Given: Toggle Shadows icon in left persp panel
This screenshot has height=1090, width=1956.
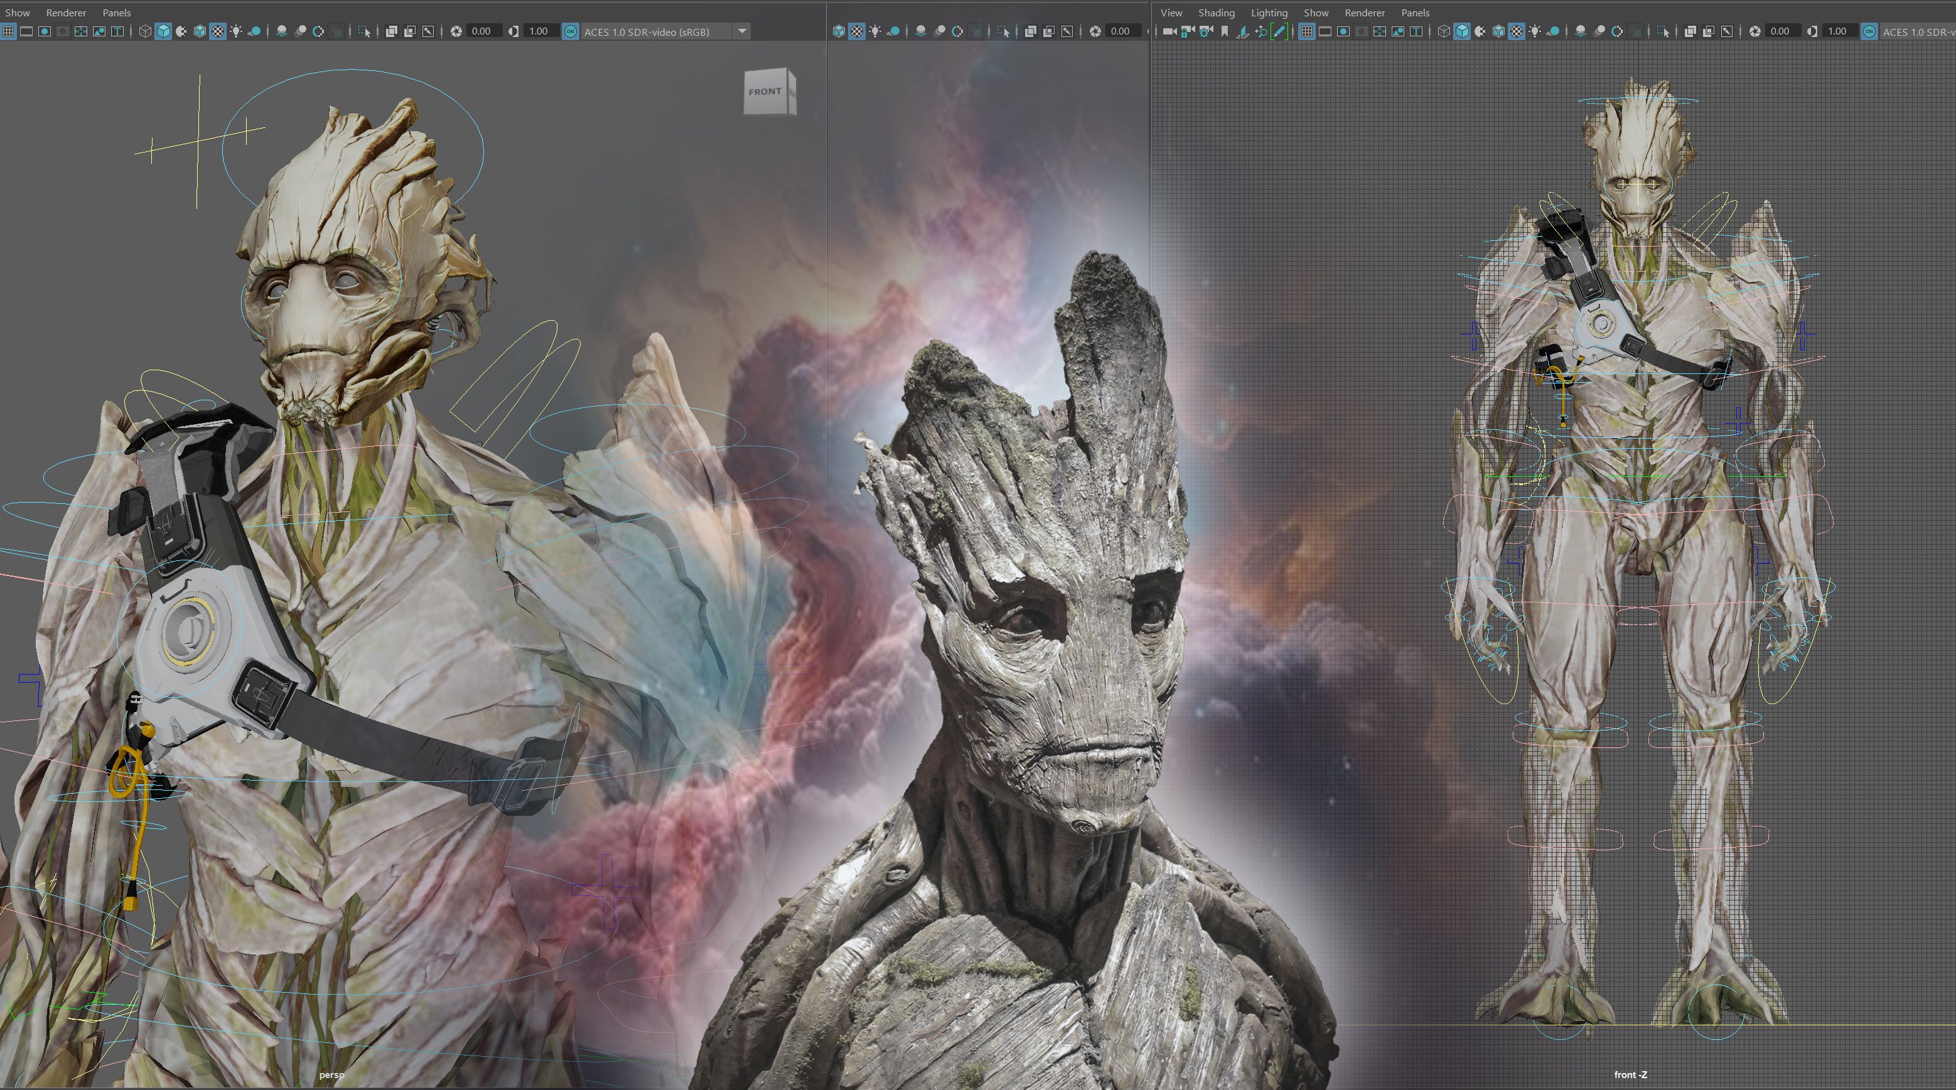Looking at the screenshot, I should pyautogui.click(x=254, y=31).
